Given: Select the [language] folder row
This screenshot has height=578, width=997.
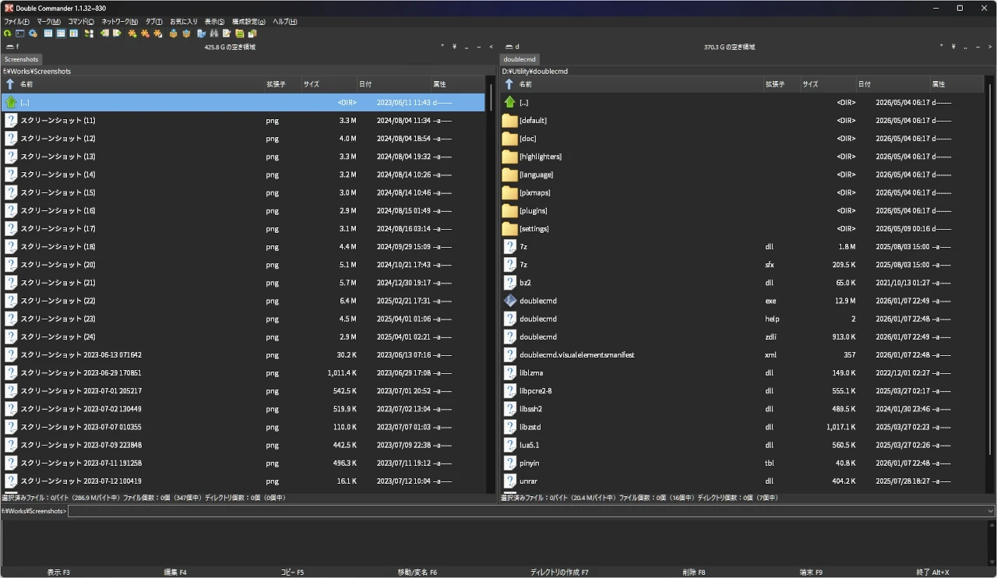Looking at the screenshot, I should click(742, 174).
